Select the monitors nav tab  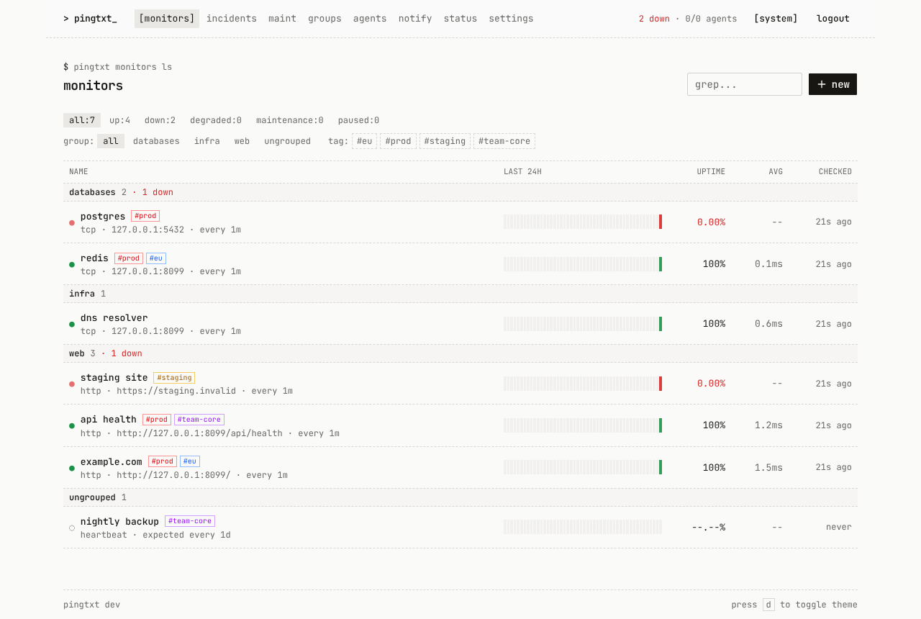pos(167,19)
